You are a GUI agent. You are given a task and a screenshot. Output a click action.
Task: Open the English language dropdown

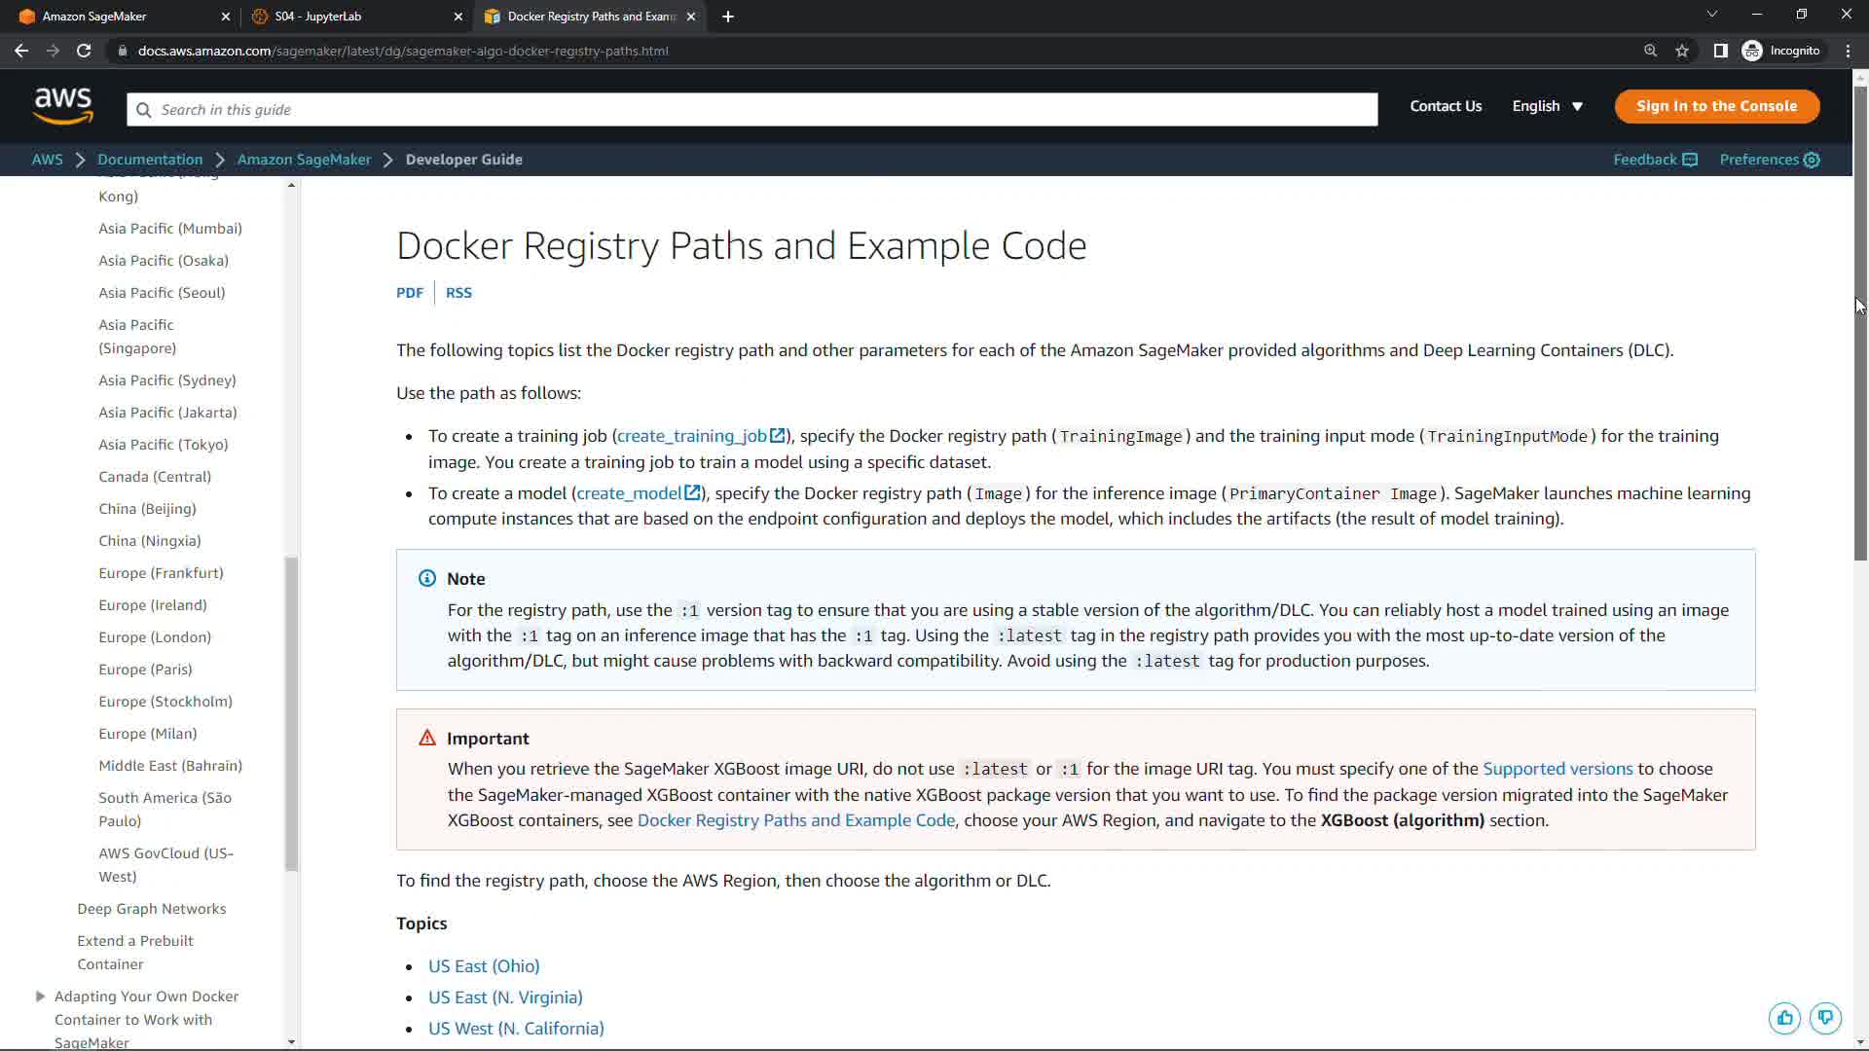coord(1547,106)
